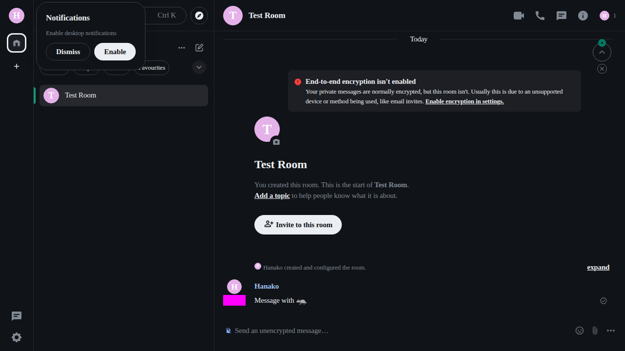Image resolution: width=625 pixels, height=351 pixels.
Task: Click Enable encryption in settings link
Action: click(x=464, y=101)
